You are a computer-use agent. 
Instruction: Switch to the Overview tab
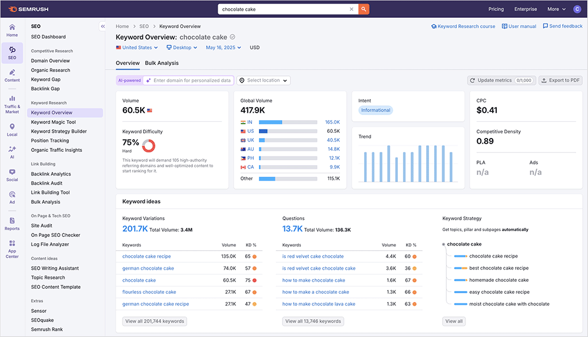pos(127,63)
